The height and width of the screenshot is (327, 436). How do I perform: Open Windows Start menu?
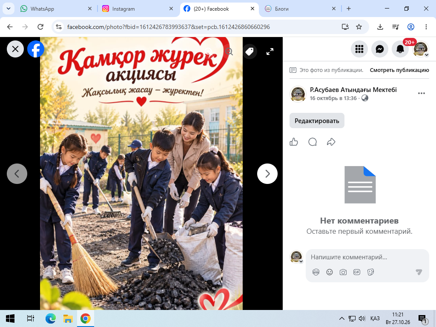(x=10, y=318)
